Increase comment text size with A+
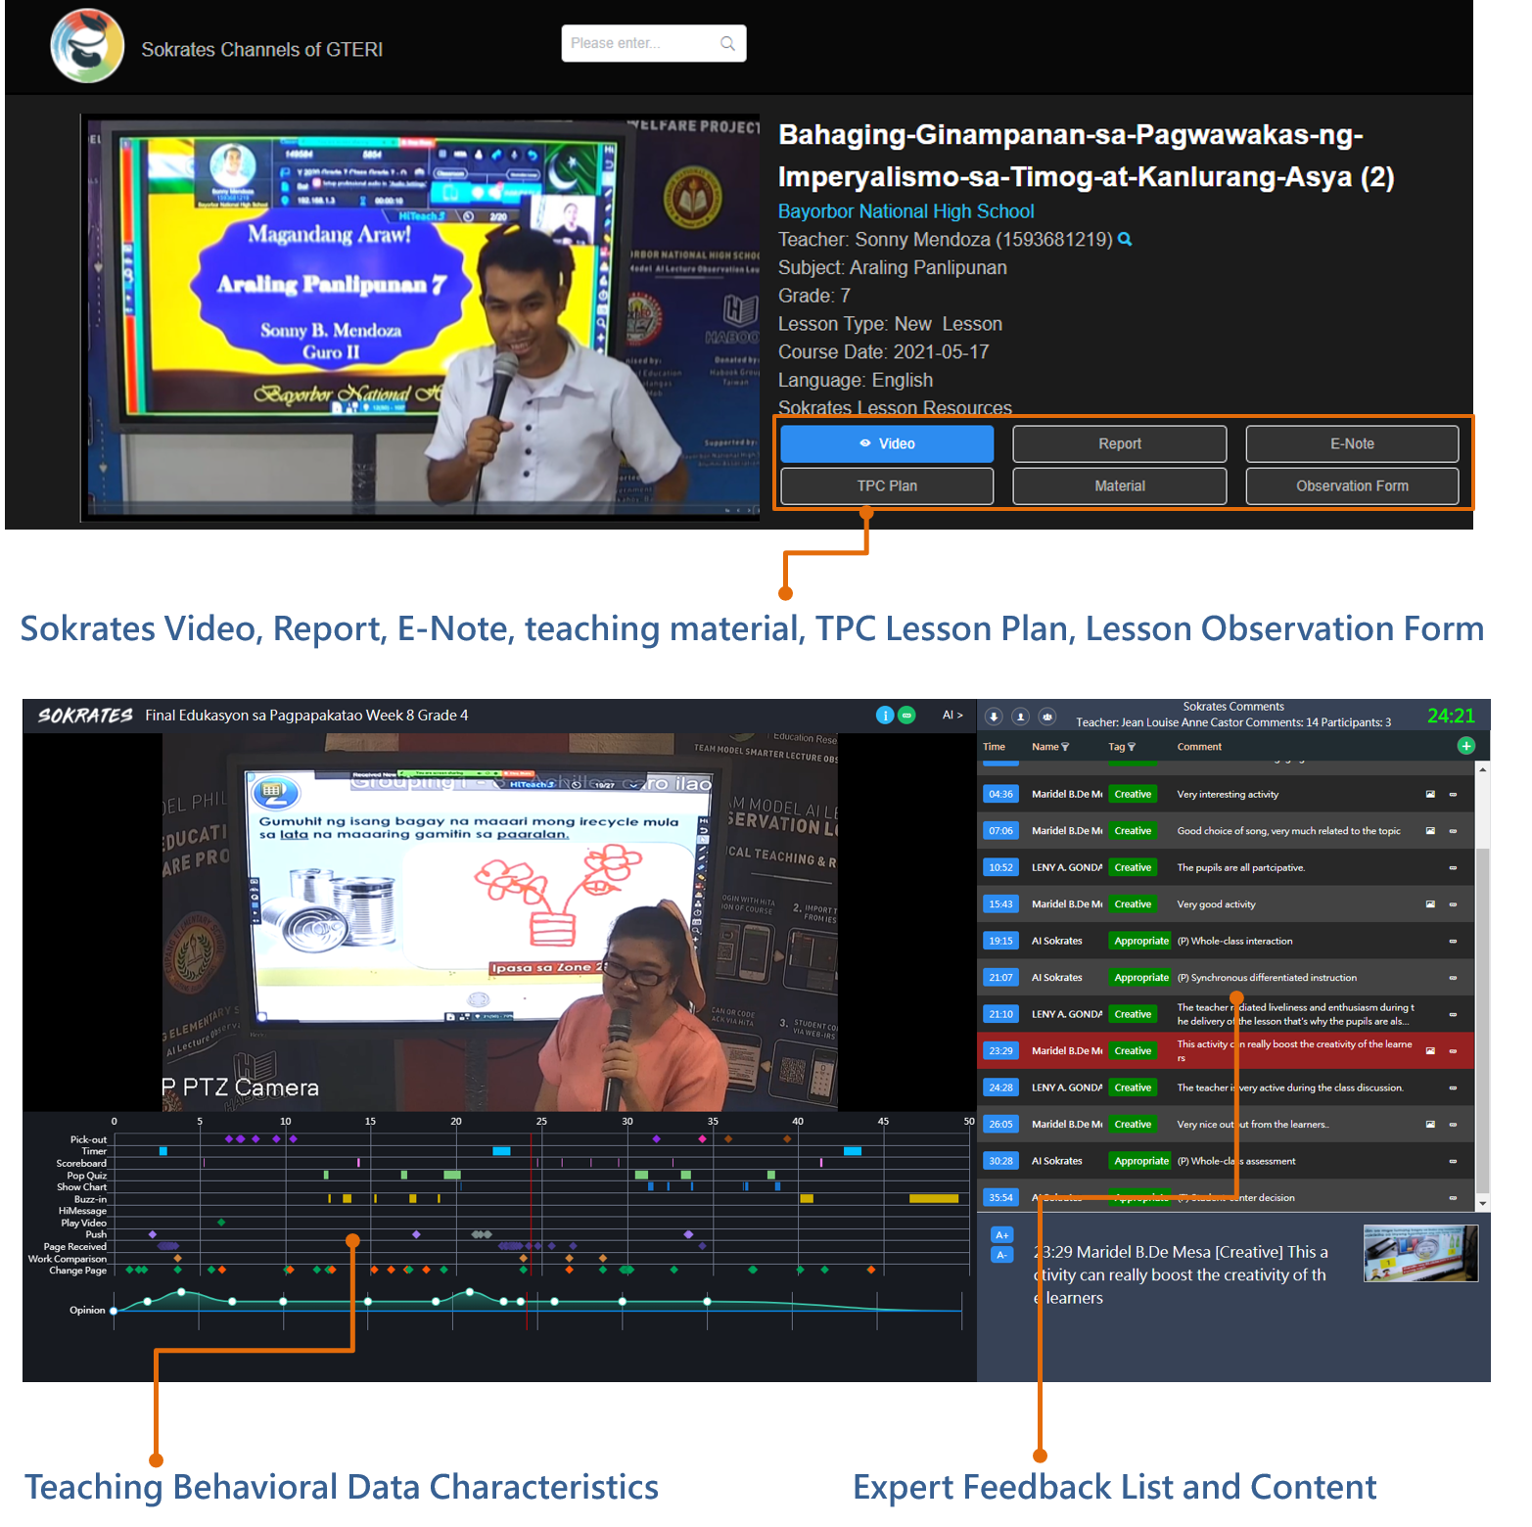 (1001, 1235)
